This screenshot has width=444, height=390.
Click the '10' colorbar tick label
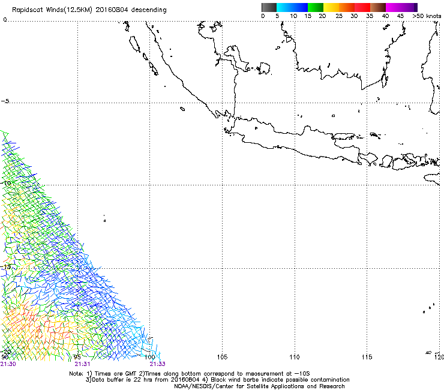(x=293, y=16)
